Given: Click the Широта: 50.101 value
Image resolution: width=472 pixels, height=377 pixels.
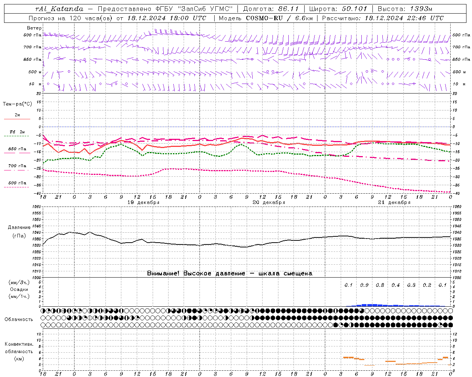Looking at the screenshot, I should tap(338, 9).
